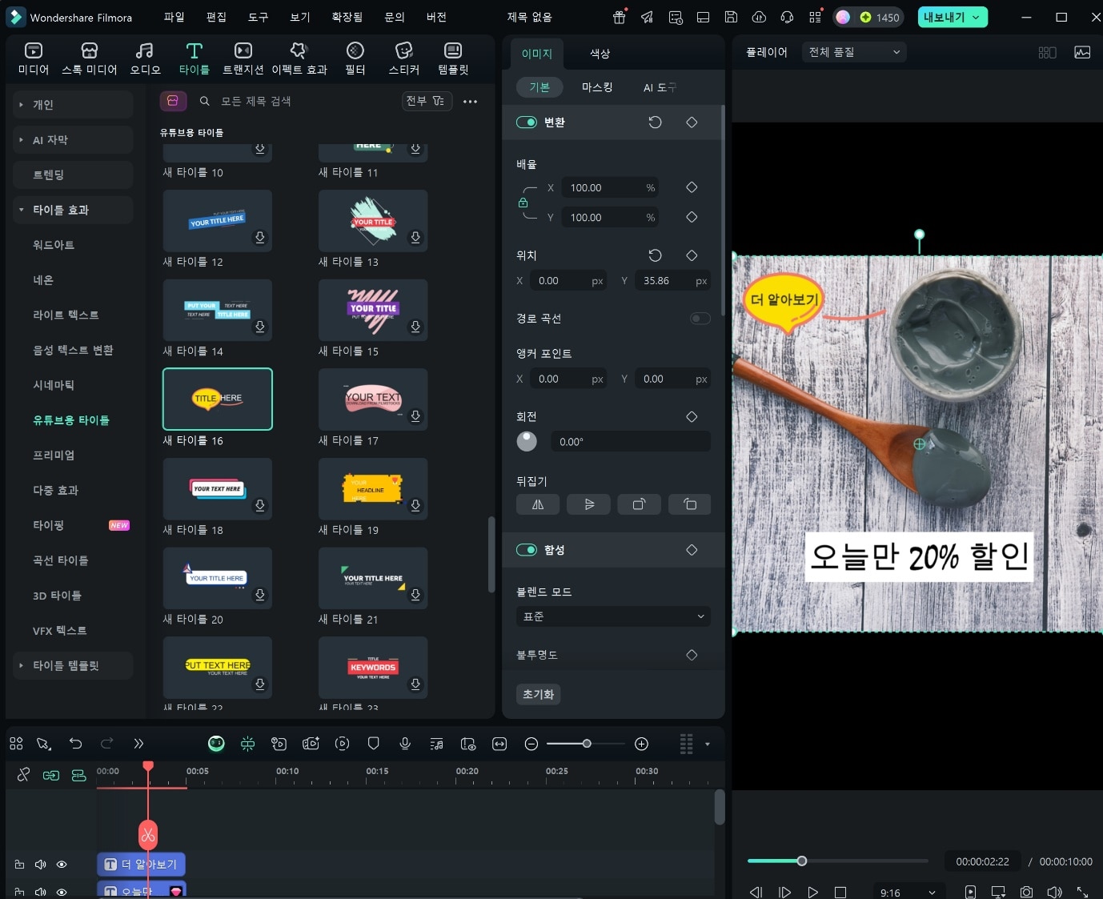This screenshot has height=899, width=1103.
Task: Open the 9:16 aspect ratio dropdown
Action: pyautogui.click(x=908, y=893)
